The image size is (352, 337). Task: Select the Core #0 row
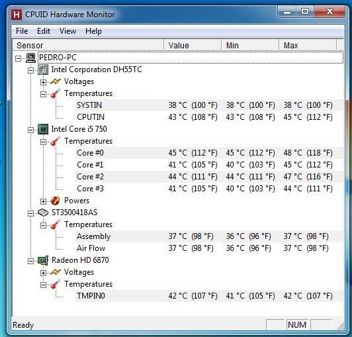(209, 153)
